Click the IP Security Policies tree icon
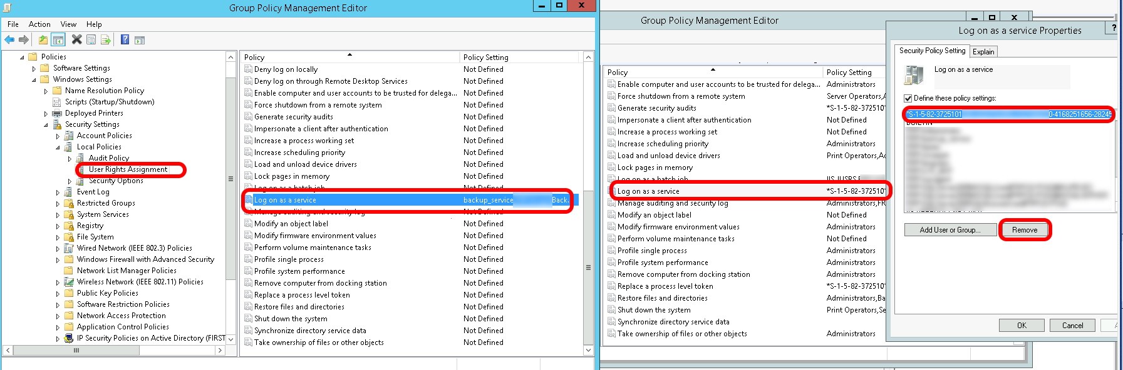The image size is (1123, 370). click(68, 338)
